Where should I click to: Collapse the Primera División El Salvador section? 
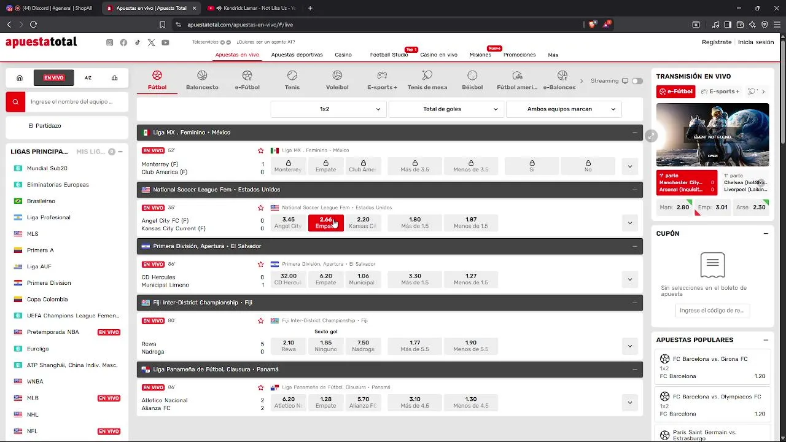pos(634,246)
